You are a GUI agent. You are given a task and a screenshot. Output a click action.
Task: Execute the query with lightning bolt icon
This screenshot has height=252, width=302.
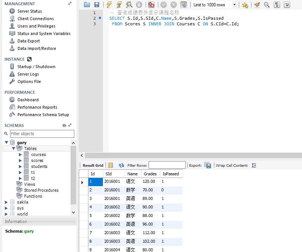pyautogui.click(x=109, y=4)
